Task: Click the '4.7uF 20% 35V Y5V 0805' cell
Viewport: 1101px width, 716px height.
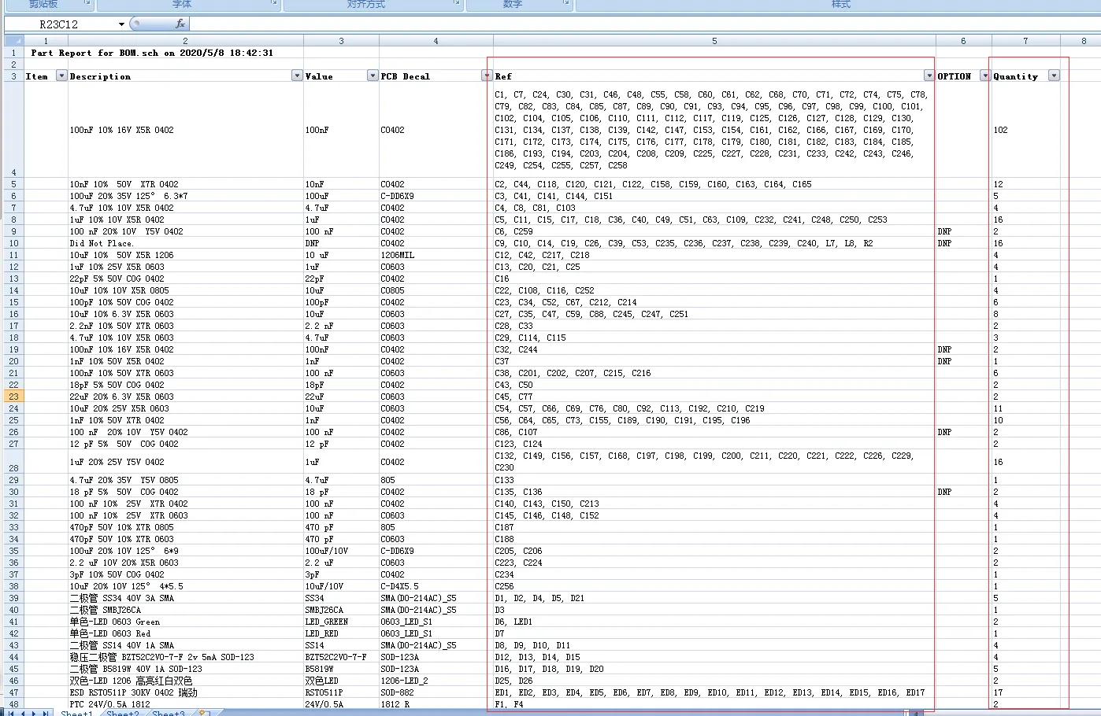Action: (185, 480)
